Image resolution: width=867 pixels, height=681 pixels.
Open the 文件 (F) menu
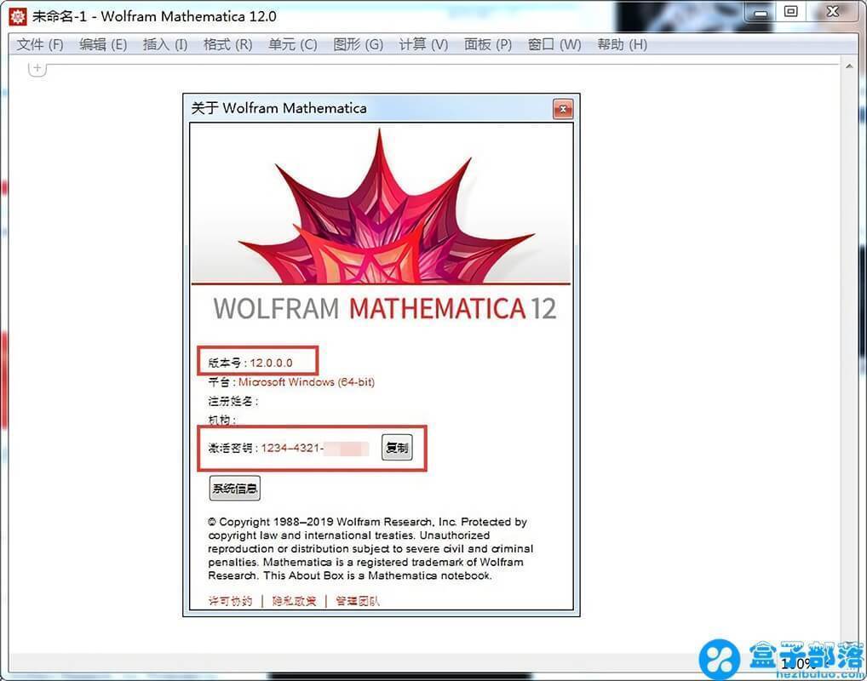[38, 44]
